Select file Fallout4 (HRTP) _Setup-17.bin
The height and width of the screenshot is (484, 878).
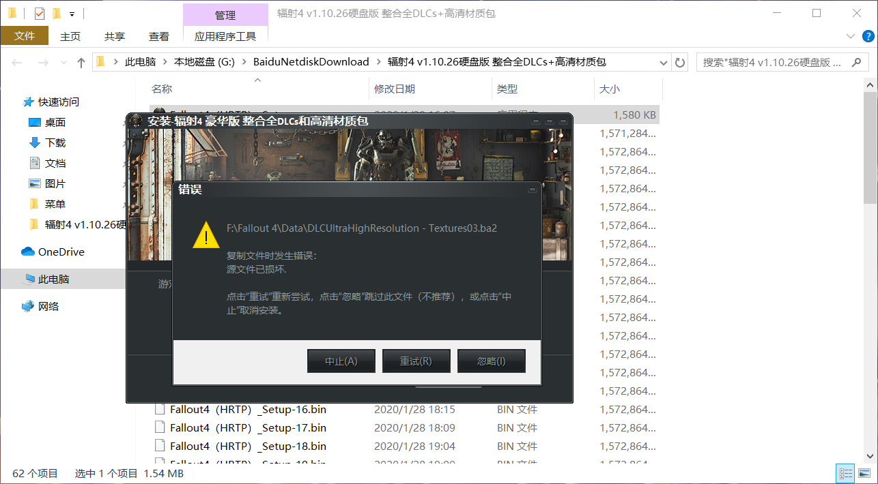[x=248, y=428]
